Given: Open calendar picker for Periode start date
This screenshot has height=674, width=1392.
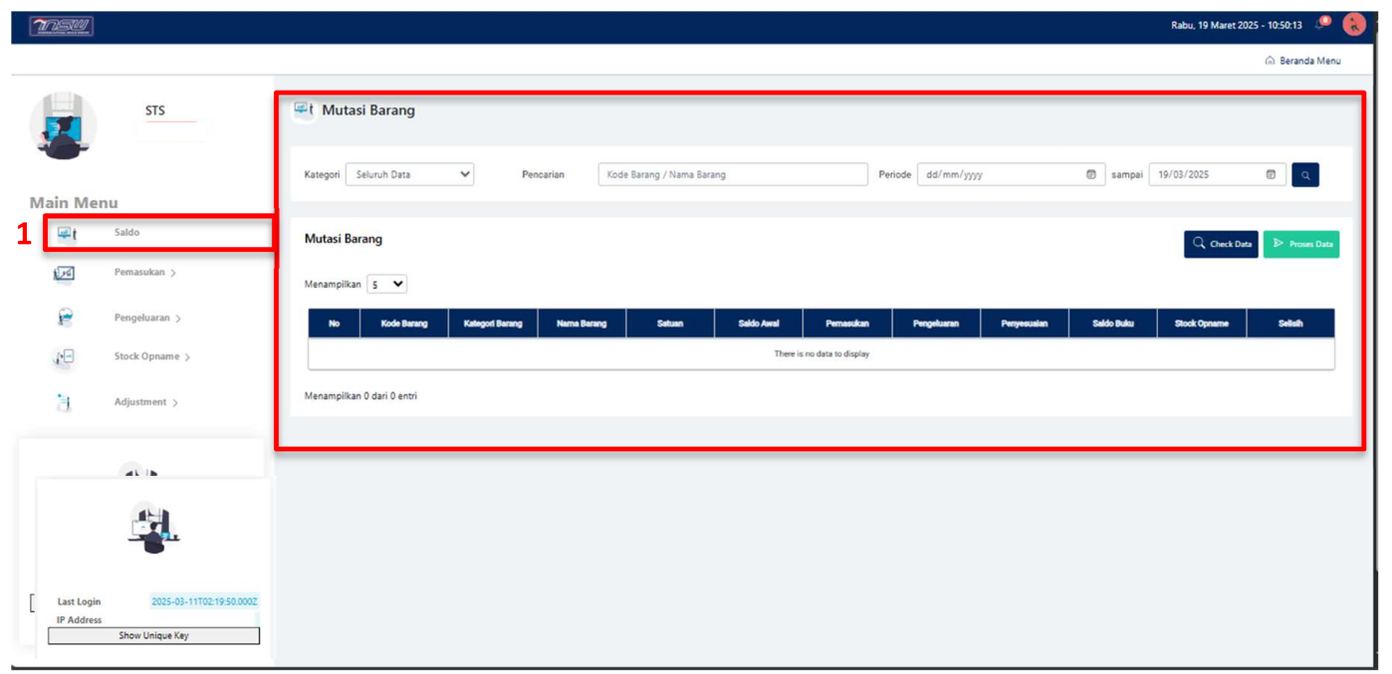Looking at the screenshot, I should (x=1090, y=174).
